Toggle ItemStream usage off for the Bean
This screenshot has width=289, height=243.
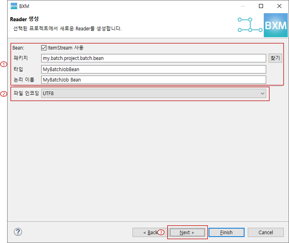44,48
